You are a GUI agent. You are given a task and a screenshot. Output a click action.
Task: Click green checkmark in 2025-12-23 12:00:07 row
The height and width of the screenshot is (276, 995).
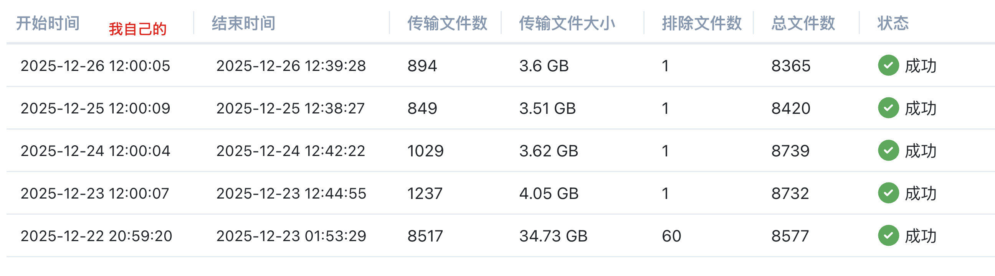pyautogui.click(x=888, y=193)
